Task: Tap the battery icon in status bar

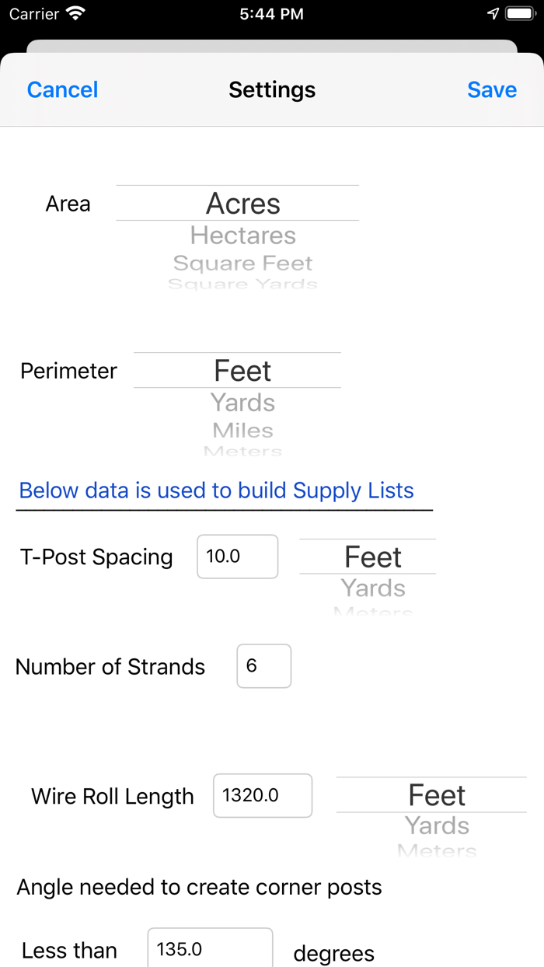Action: 519,14
